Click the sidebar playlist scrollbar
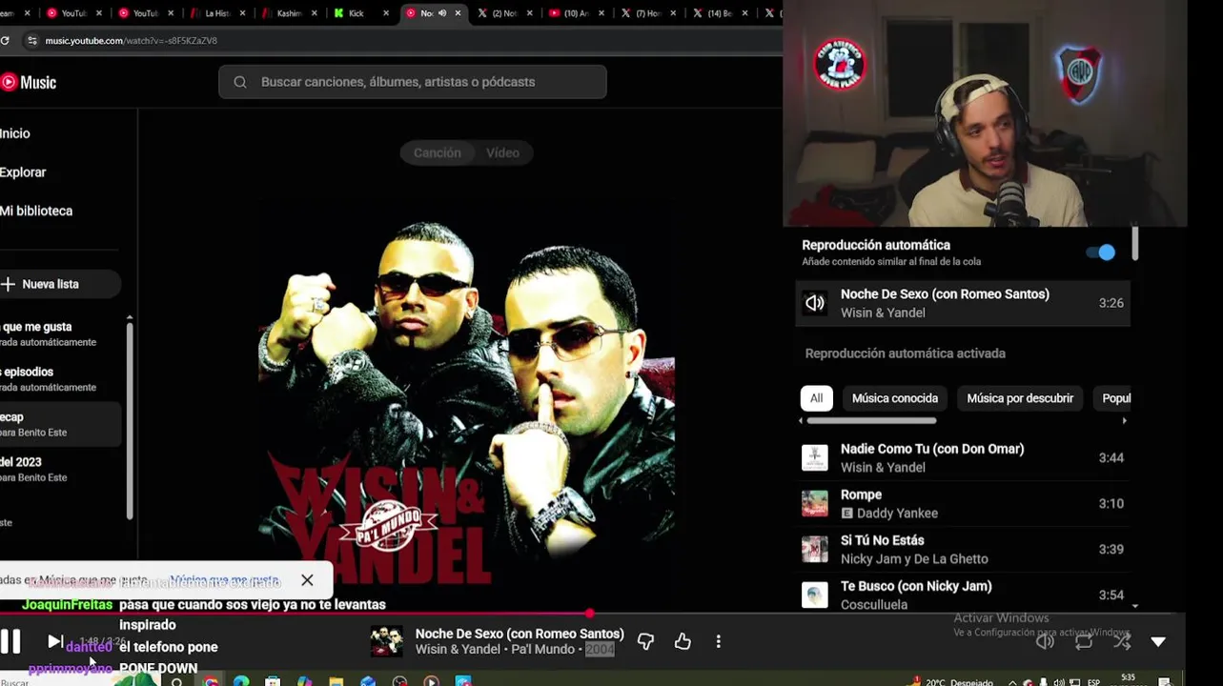This screenshot has height=686, width=1223. pos(130,419)
